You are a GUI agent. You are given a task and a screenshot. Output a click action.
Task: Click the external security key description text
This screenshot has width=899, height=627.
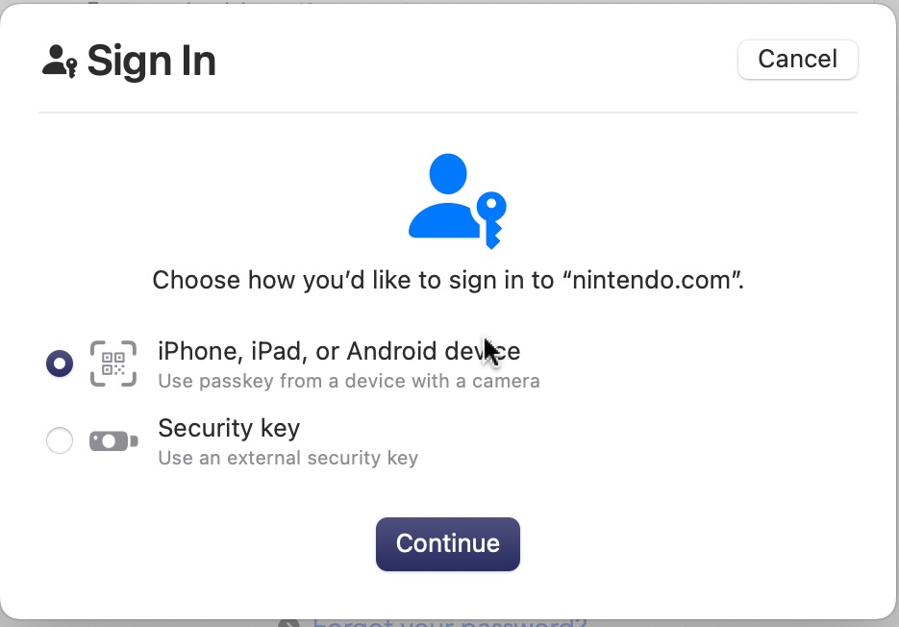pyautogui.click(x=288, y=458)
